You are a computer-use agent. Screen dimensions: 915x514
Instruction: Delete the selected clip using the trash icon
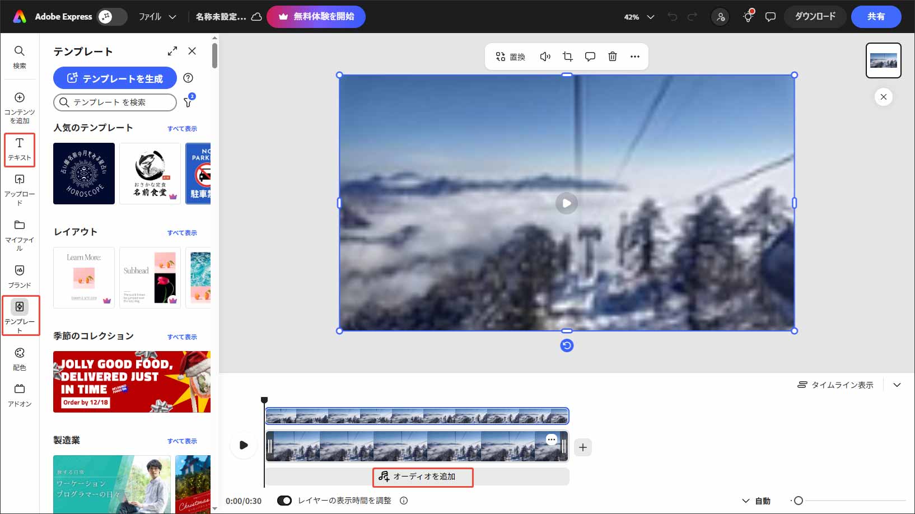click(612, 56)
